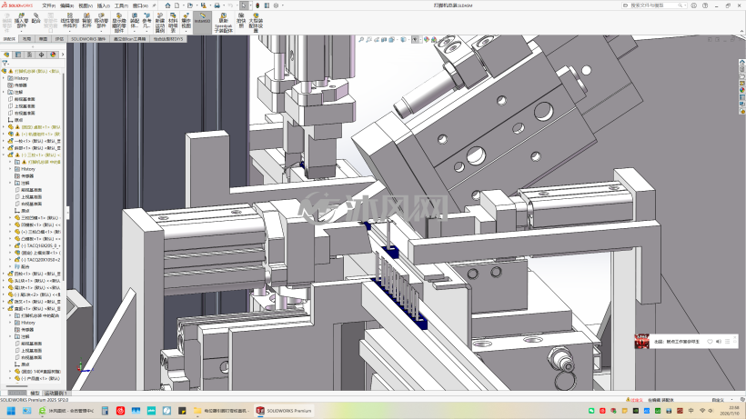
Task: Open dropdown arrow next to Save icon
Action: click(208, 5)
